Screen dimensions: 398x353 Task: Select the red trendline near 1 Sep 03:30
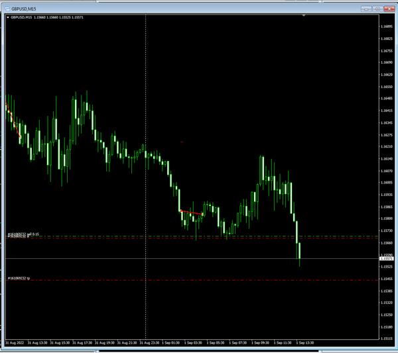[x=192, y=213]
